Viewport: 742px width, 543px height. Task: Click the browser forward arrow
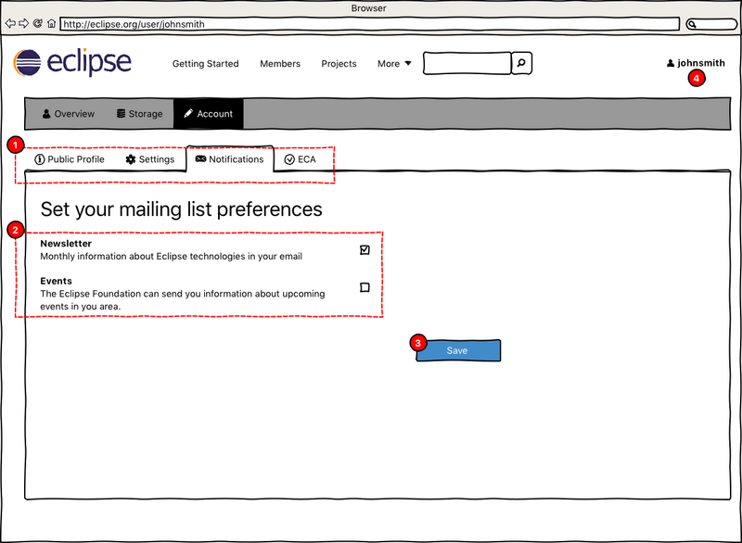click(x=23, y=23)
